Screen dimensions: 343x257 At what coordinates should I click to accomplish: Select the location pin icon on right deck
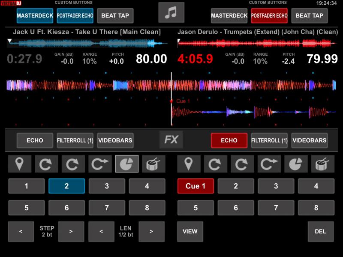pyautogui.click(x=189, y=164)
